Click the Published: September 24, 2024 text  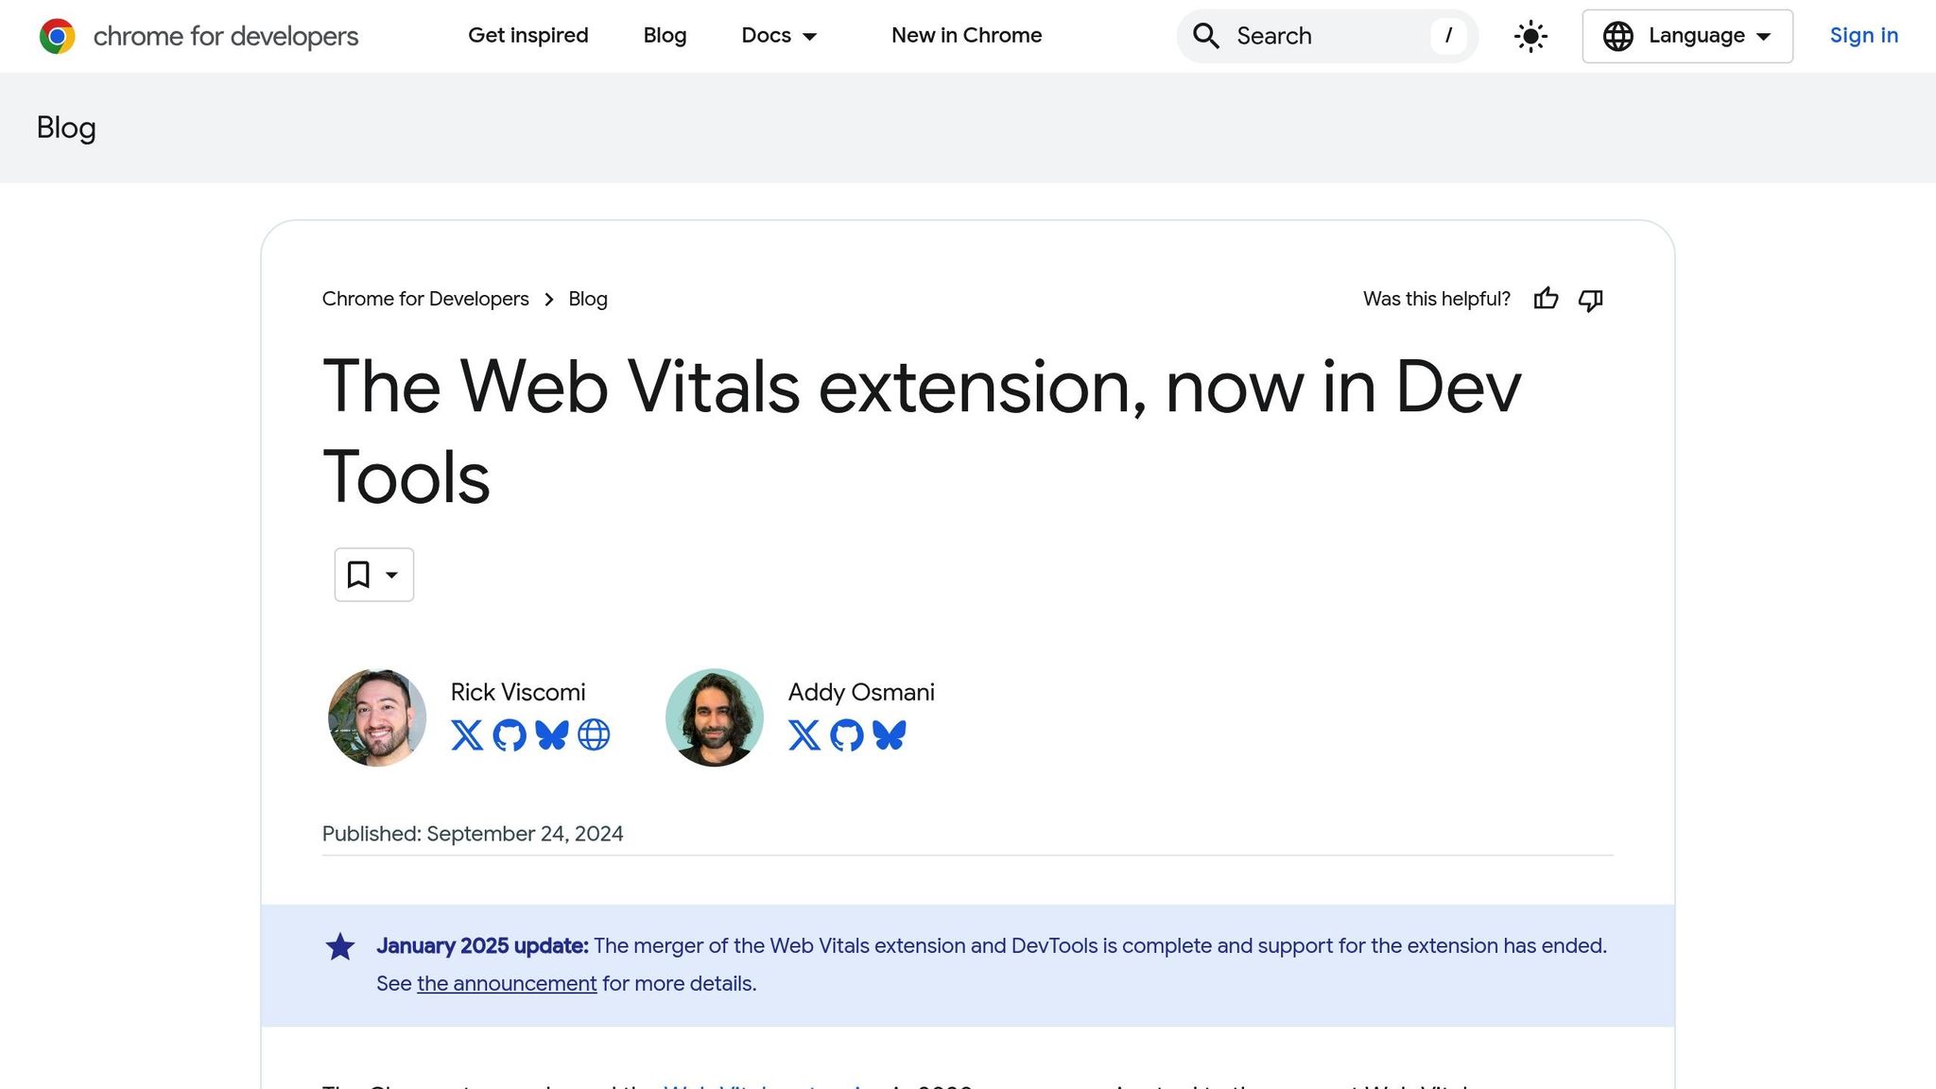click(x=473, y=834)
